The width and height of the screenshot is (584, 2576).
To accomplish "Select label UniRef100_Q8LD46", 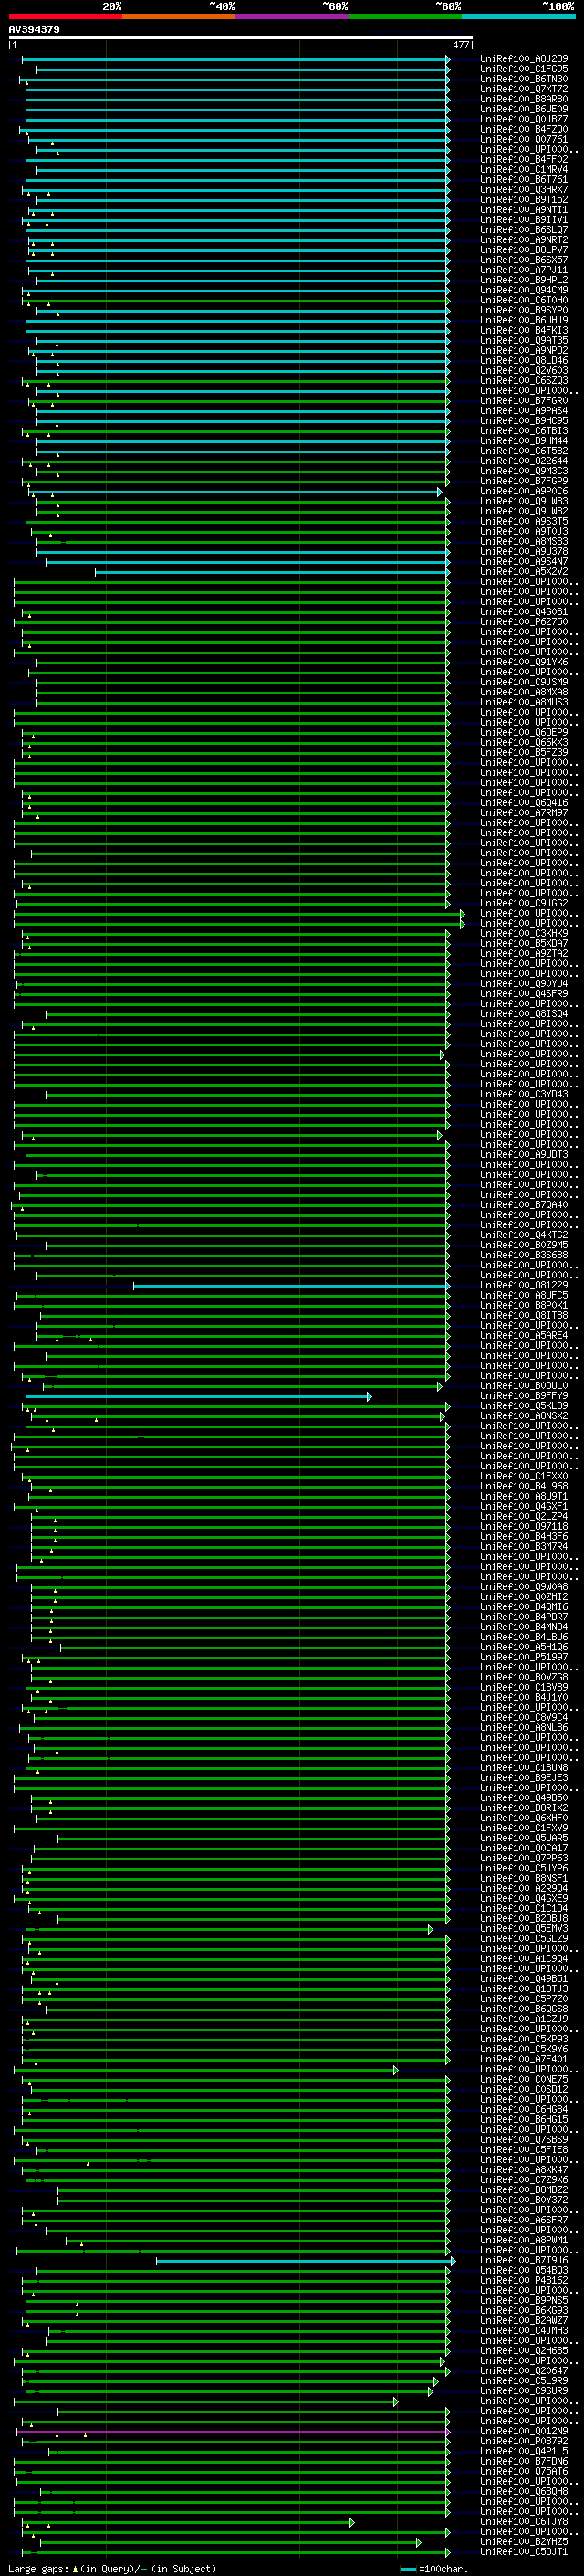I will [524, 361].
